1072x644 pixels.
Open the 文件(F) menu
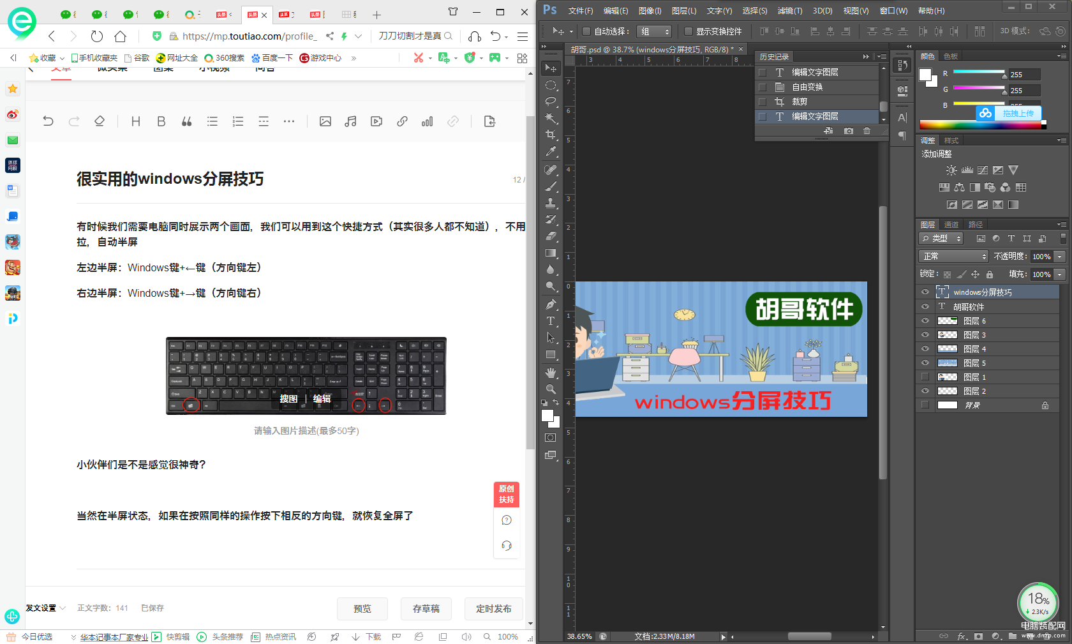click(581, 11)
